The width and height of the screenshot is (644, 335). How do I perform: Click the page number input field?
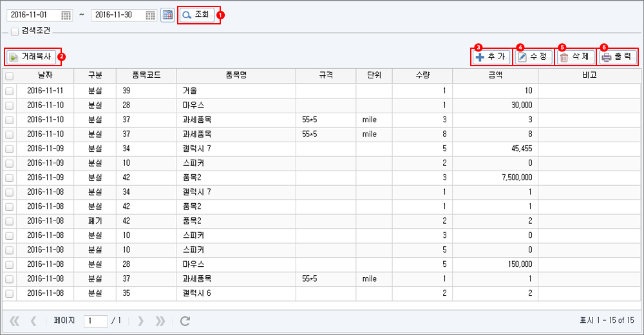tap(96, 321)
